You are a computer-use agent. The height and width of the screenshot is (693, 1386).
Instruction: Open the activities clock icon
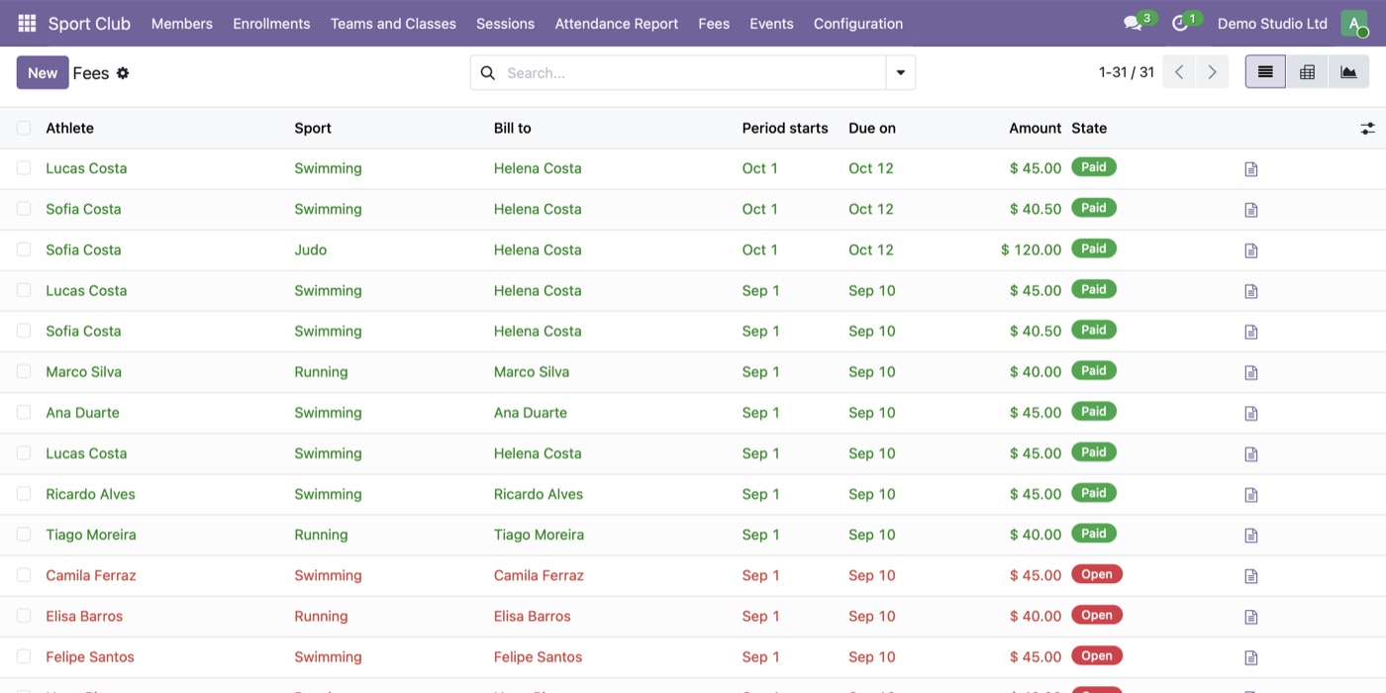pyautogui.click(x=1179, y=23)
